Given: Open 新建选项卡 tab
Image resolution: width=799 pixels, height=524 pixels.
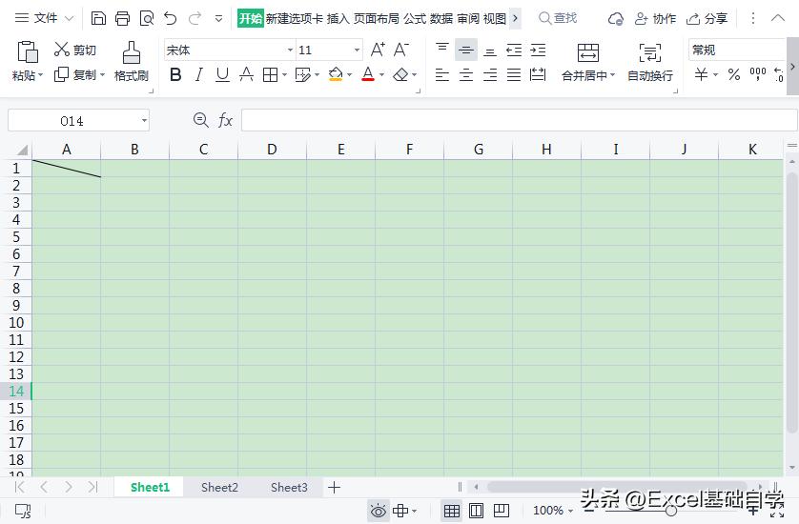Looking at the screenshot, I should pyautogui.click(x=294, y=19).
